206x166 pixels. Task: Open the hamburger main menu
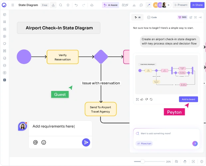pos(13,5)
